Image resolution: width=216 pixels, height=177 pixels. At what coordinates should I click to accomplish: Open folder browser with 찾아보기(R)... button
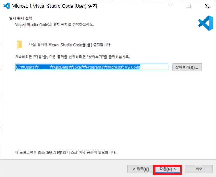[187, 68]
